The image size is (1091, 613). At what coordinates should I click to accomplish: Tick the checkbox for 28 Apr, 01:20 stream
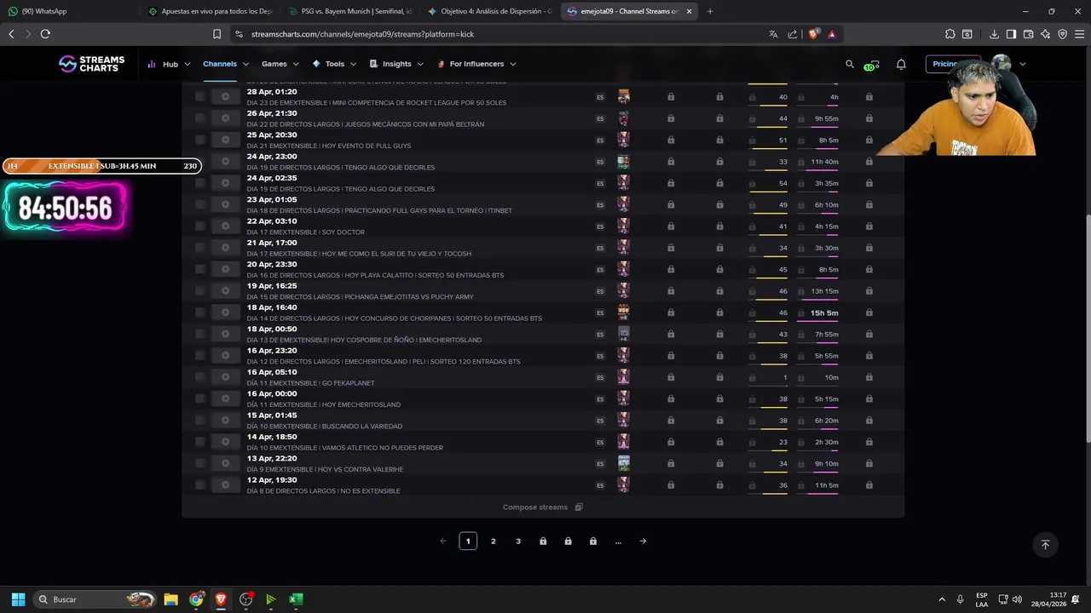point(200,96)
